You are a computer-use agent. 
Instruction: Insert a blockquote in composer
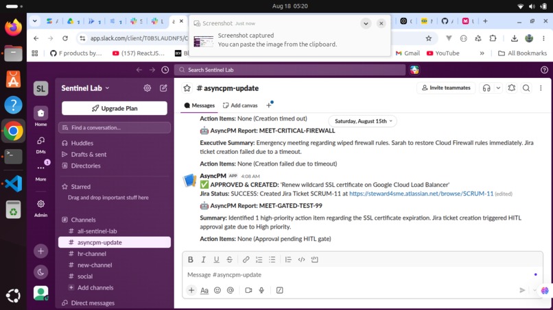tap(288, 259)
